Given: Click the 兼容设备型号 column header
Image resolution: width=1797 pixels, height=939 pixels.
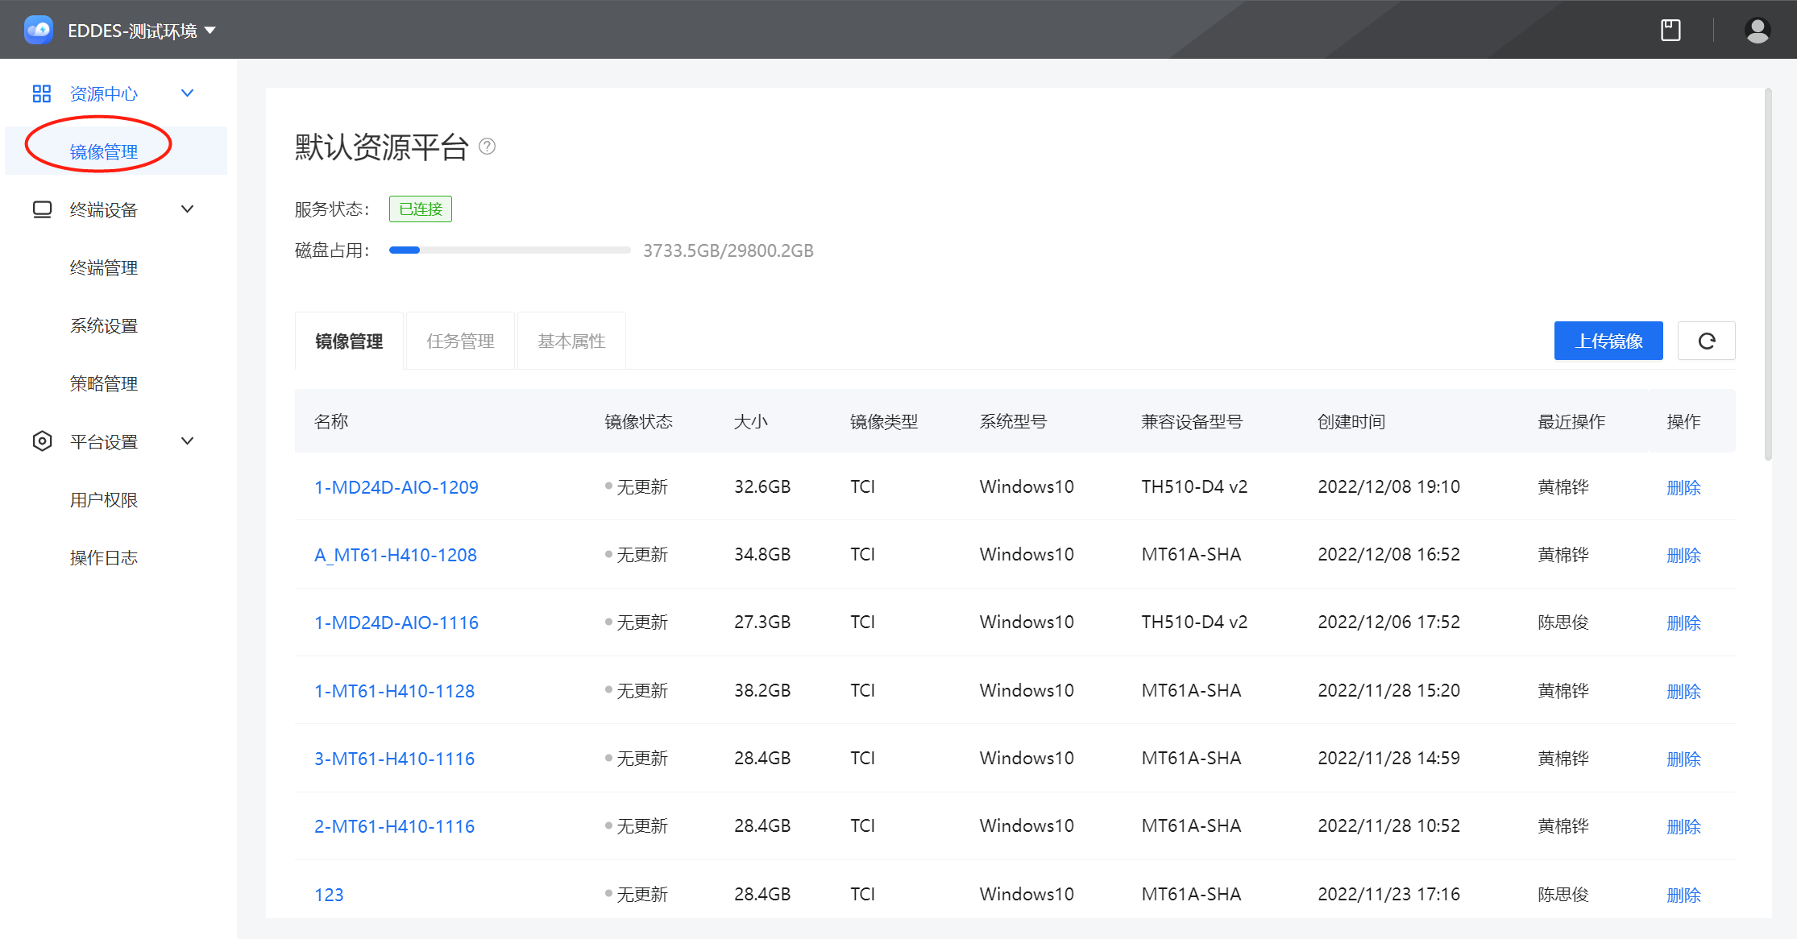Looking at the screenshot, I should (1192, 421).
